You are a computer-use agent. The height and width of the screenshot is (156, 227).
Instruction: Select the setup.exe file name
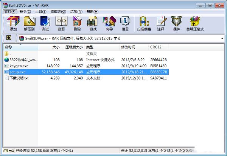click(x=17, y=72)
